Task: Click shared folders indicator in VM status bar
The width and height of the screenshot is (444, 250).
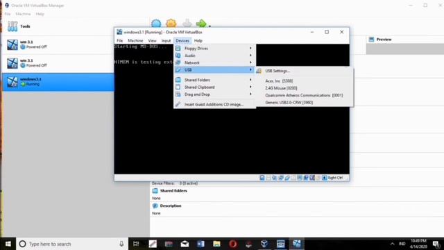Action: pos(293,178)
